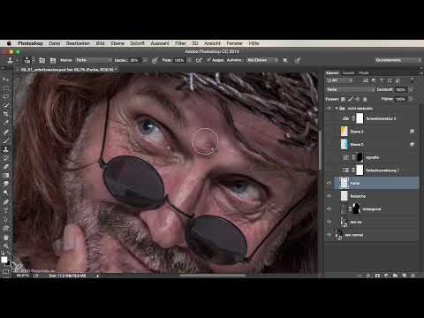Select the History Brush tool
The height and width of the screenshot is (318, 424).
pyautogui.click(x=5, y=158)
